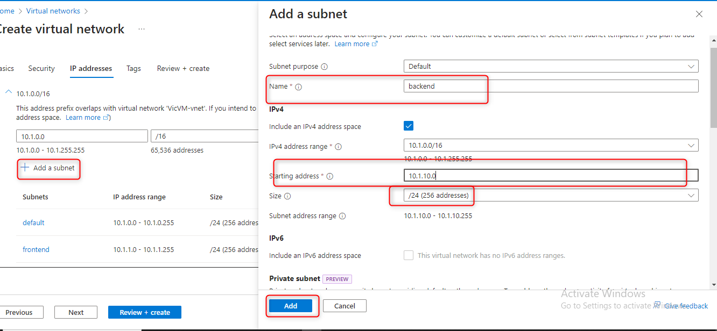
Task: Click the Size info icon
Action: pos(287,197)
